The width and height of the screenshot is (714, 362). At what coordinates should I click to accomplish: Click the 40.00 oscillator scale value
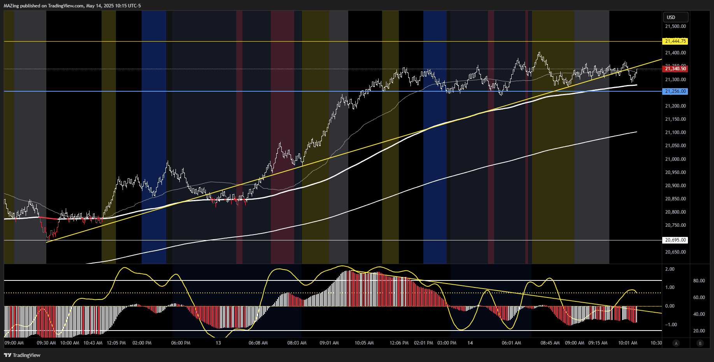click(x=699, y=314)
